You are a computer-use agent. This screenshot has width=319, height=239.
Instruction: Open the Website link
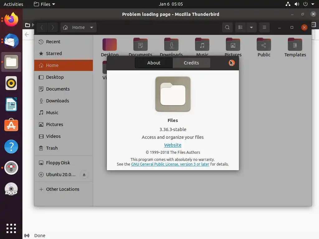[173, 145]
